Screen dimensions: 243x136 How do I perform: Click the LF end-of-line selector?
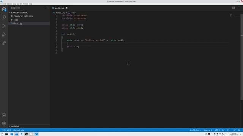pyautogui.click(x=223, y=130)
